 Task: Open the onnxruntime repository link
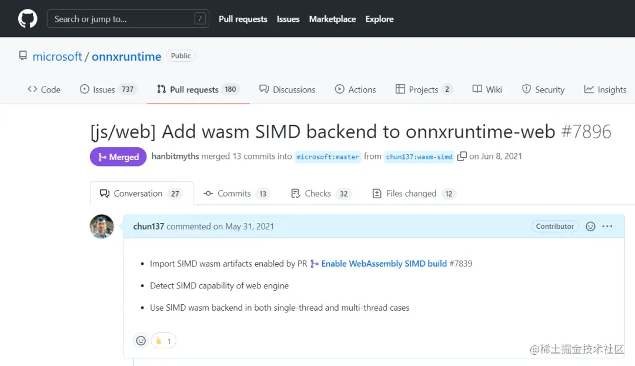point(126,56)
